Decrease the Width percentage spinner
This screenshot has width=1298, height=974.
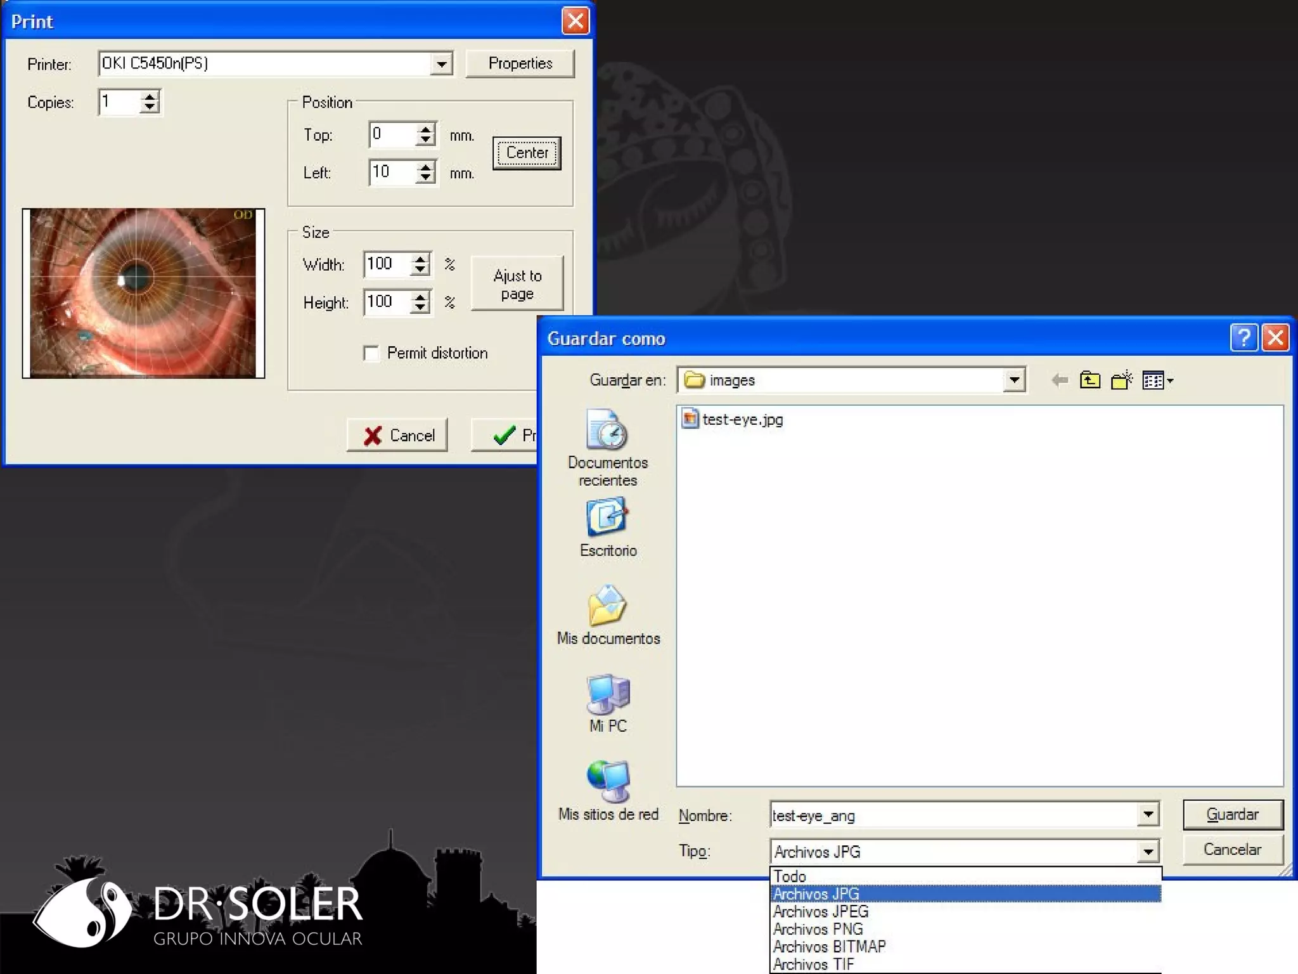420,270
